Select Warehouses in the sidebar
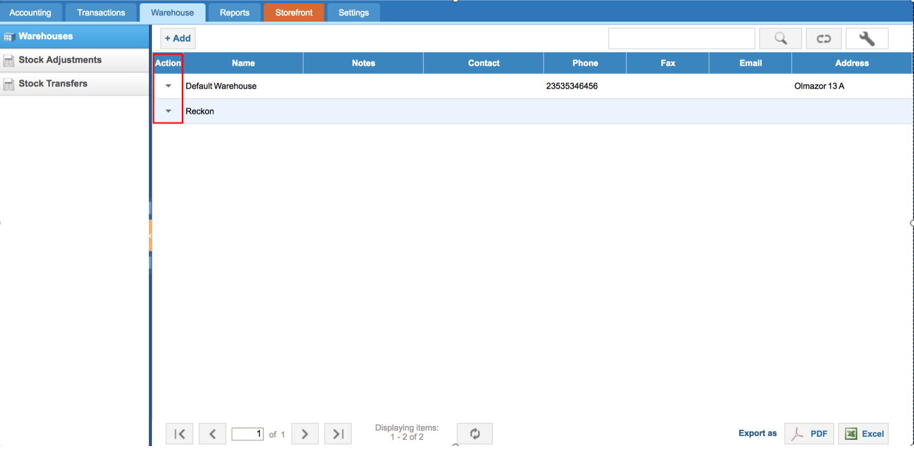The width and height of the screenshot is (914, 456). (x=75, y=37)
